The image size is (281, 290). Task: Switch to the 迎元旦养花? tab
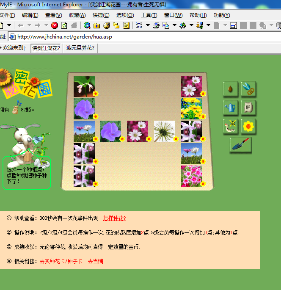pos(80,48)
